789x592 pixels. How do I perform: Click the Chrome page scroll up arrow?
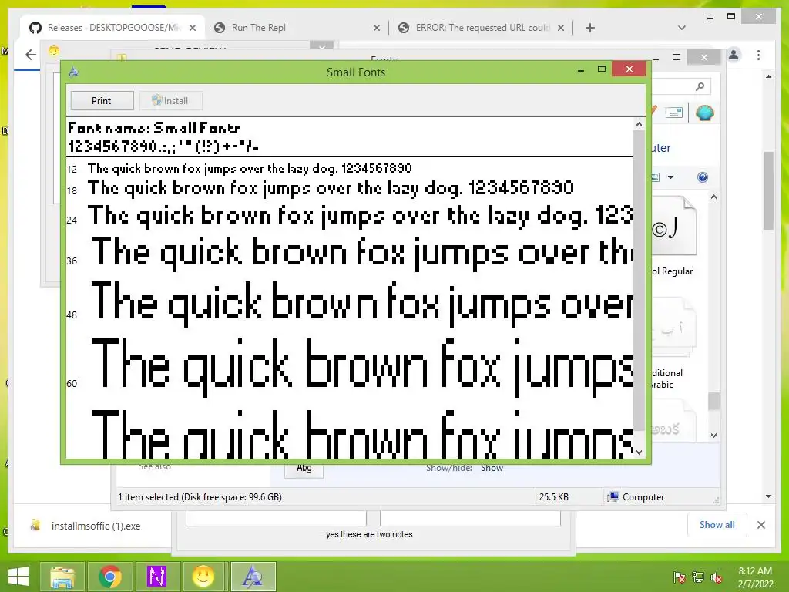pyautogui.click(x=768, y=77)
